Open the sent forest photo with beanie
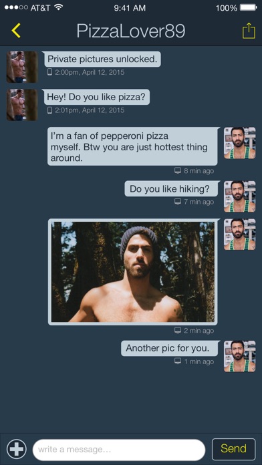 [132, 272]
